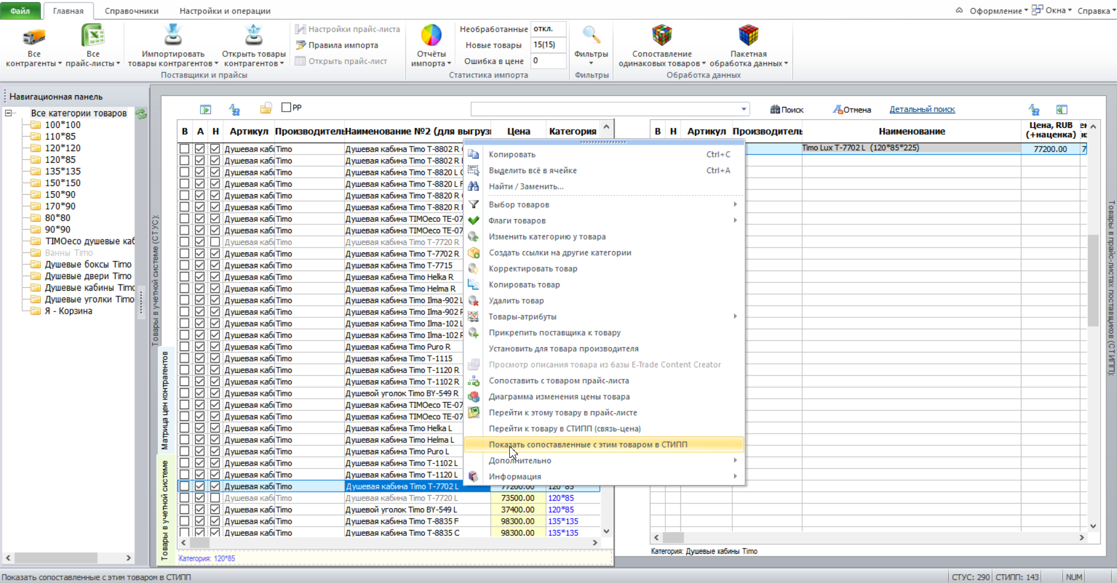The width and height of the screenshot is (1117, 583).
Task: Open the Отчёты импорта pie chart icon
Action: click(431, 35)
